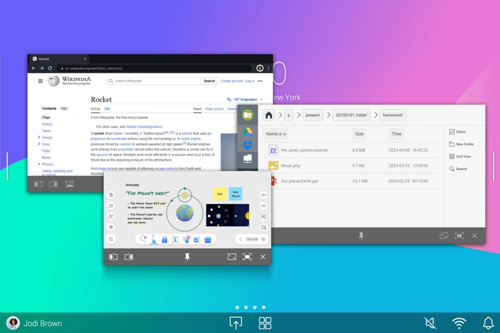Tick the Select checkbox in file manager

(452, 132)
